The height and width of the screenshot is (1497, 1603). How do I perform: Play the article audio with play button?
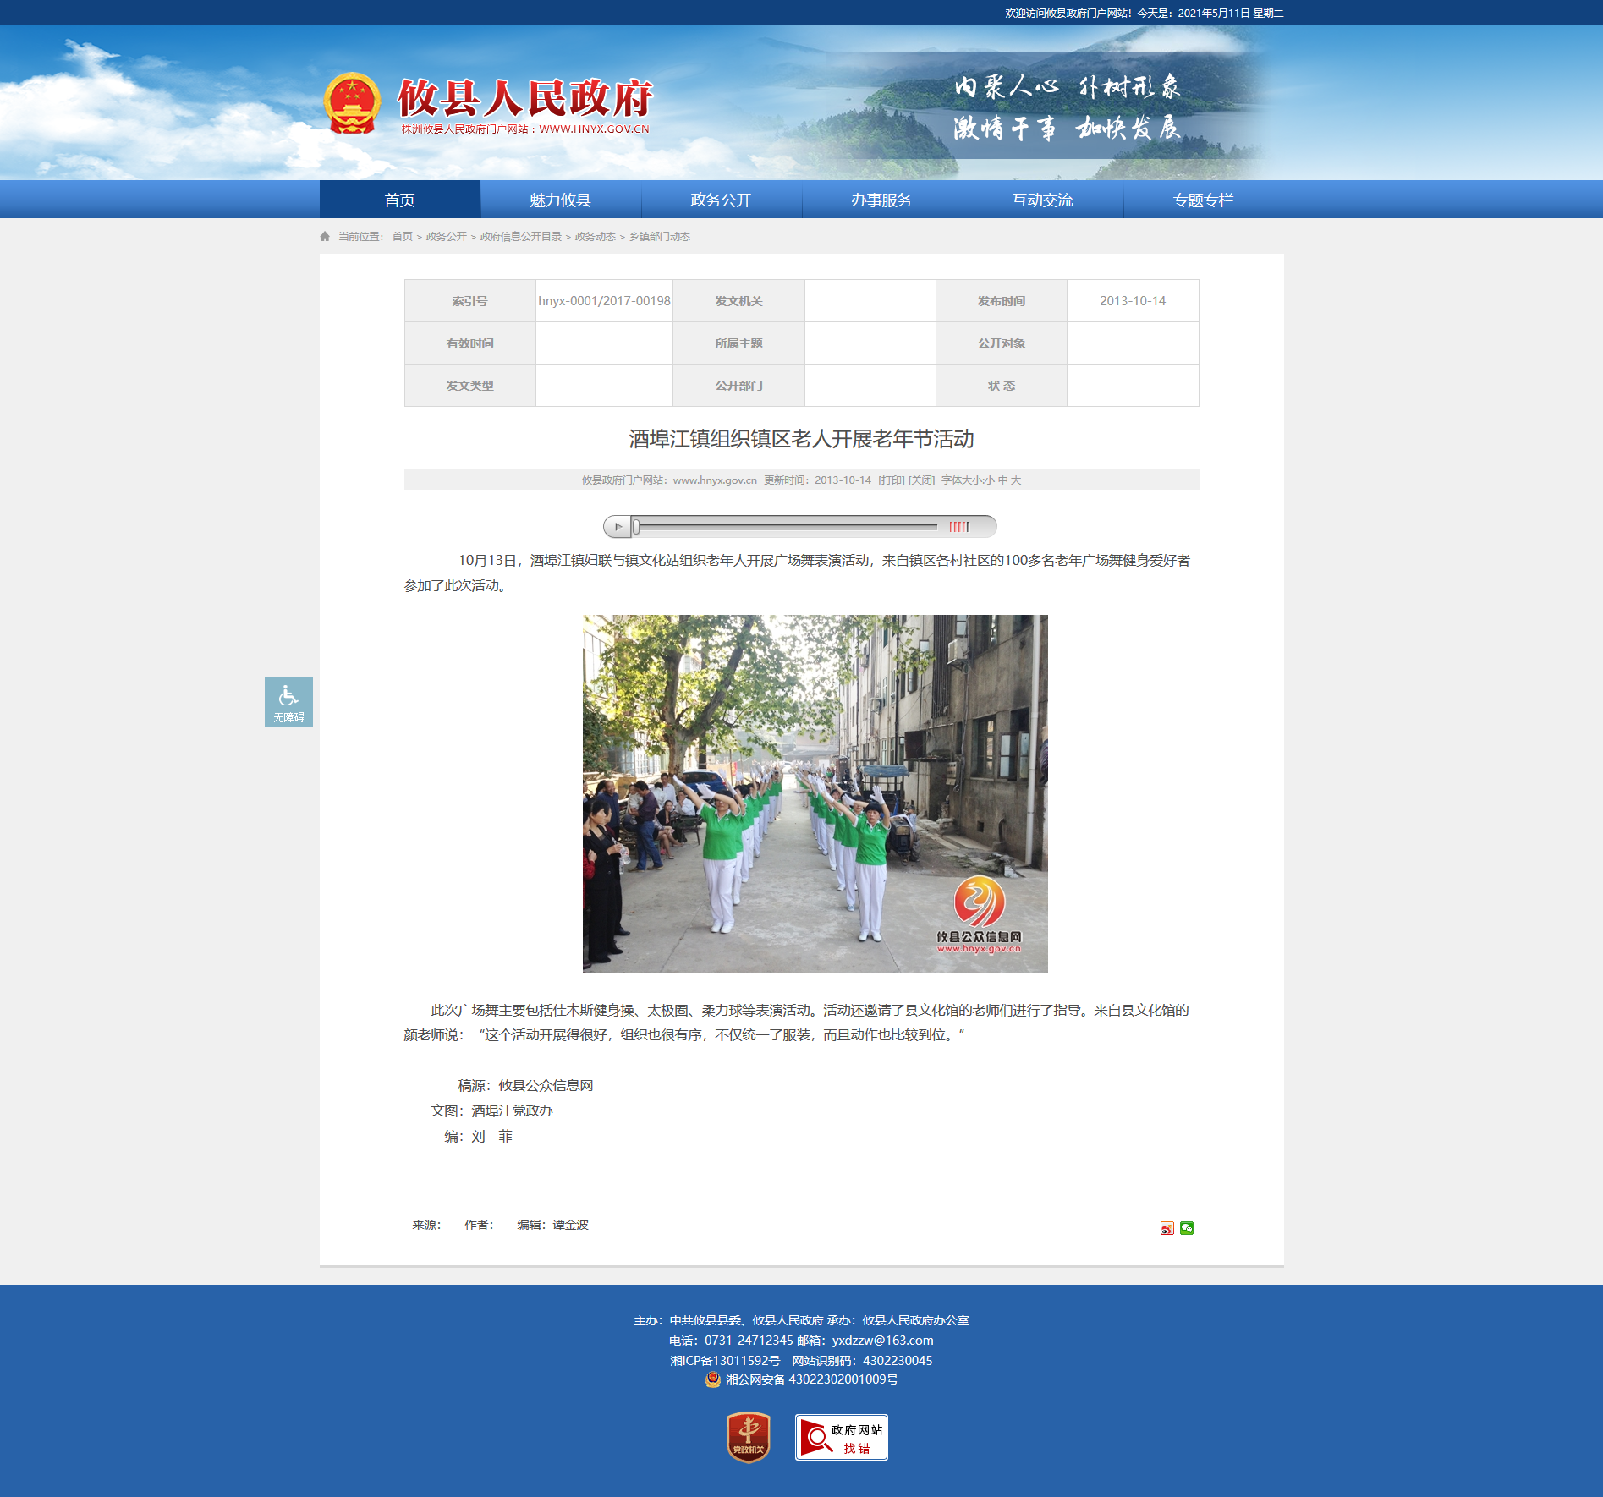pyautogui.click(x=618, y=527)
